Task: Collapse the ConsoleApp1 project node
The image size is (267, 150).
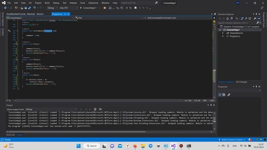Action: coord(220,30)
